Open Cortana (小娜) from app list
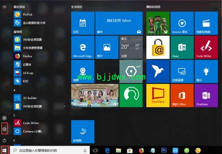Screen dimensions: 222x154 40,131
